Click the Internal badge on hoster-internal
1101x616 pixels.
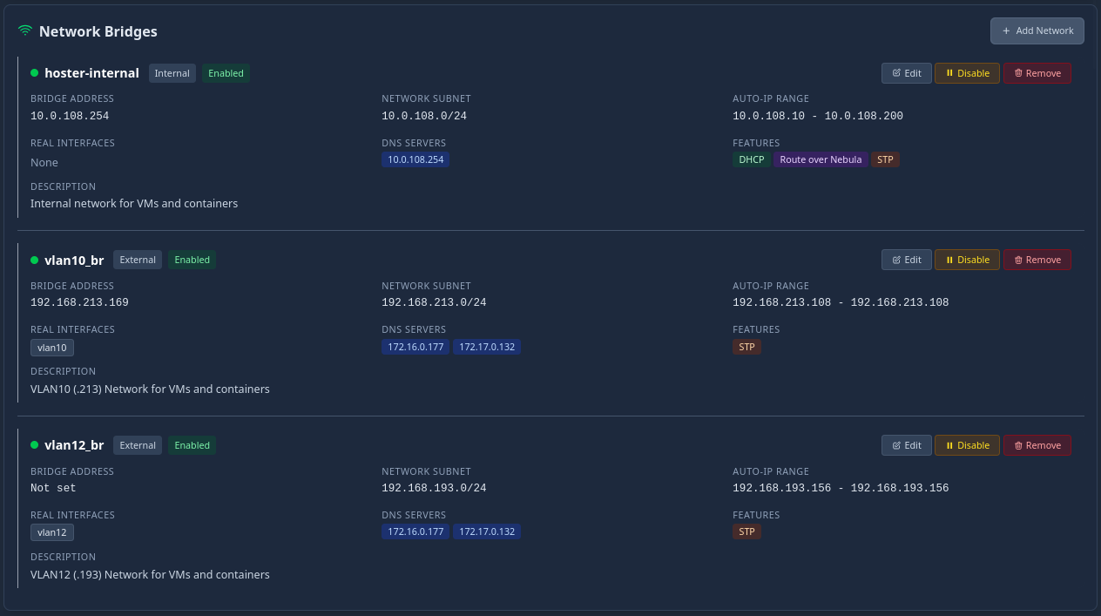172,73
